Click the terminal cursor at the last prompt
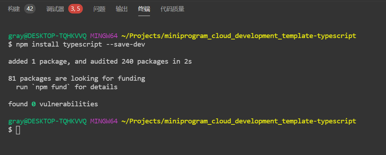 (18, 130)
